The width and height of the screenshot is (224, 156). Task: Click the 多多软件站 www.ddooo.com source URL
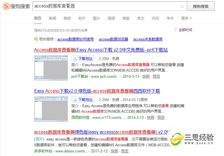tap(61, 151)
